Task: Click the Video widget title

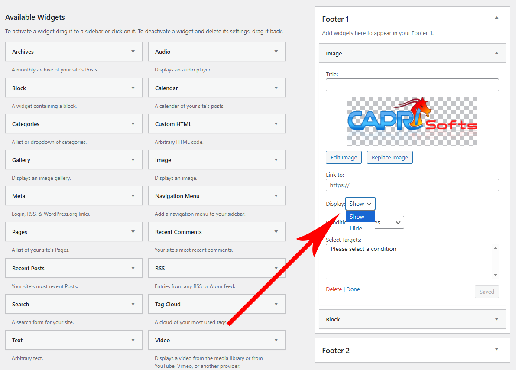Action: (162, 341)
